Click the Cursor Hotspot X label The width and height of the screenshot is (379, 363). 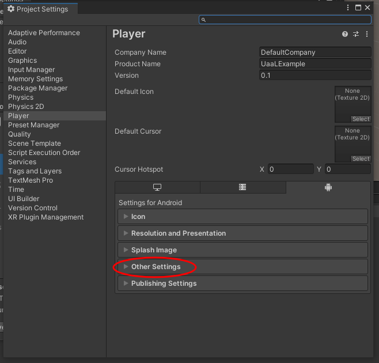(x=262, y=169)
